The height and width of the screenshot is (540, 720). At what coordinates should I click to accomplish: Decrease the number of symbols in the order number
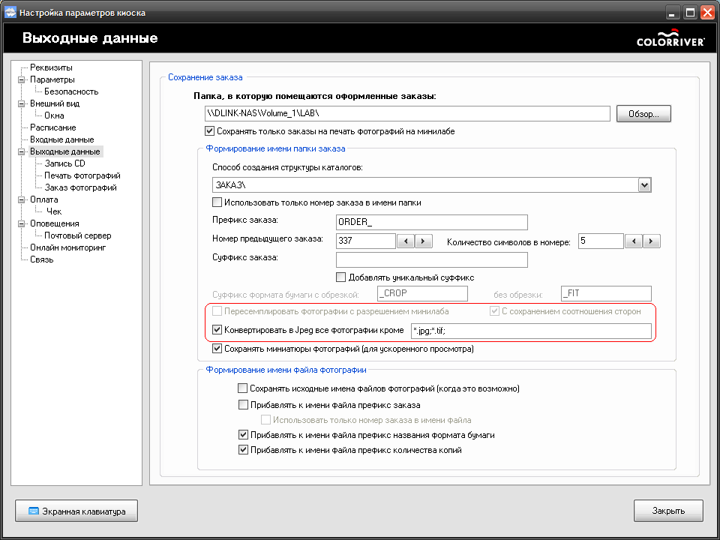(634, 241)
